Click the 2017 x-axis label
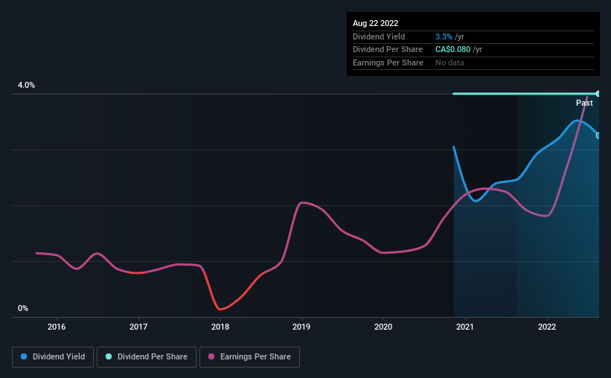The height and width of the screenshot is (378, 611). coord(138,327)
